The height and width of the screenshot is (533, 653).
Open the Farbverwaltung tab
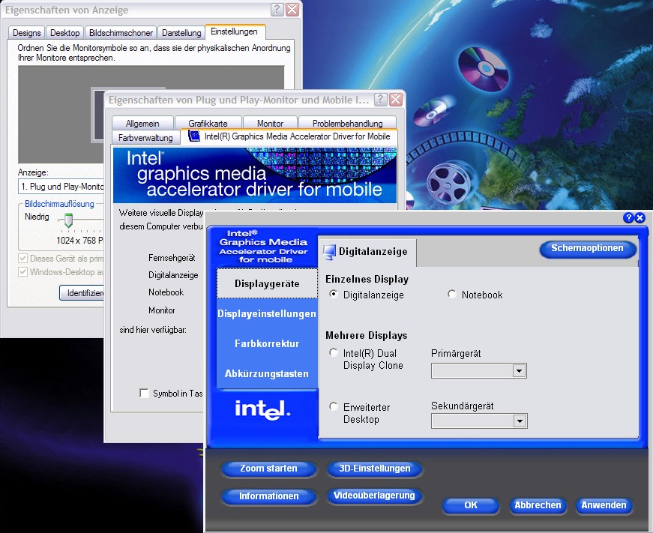[145, 138]
